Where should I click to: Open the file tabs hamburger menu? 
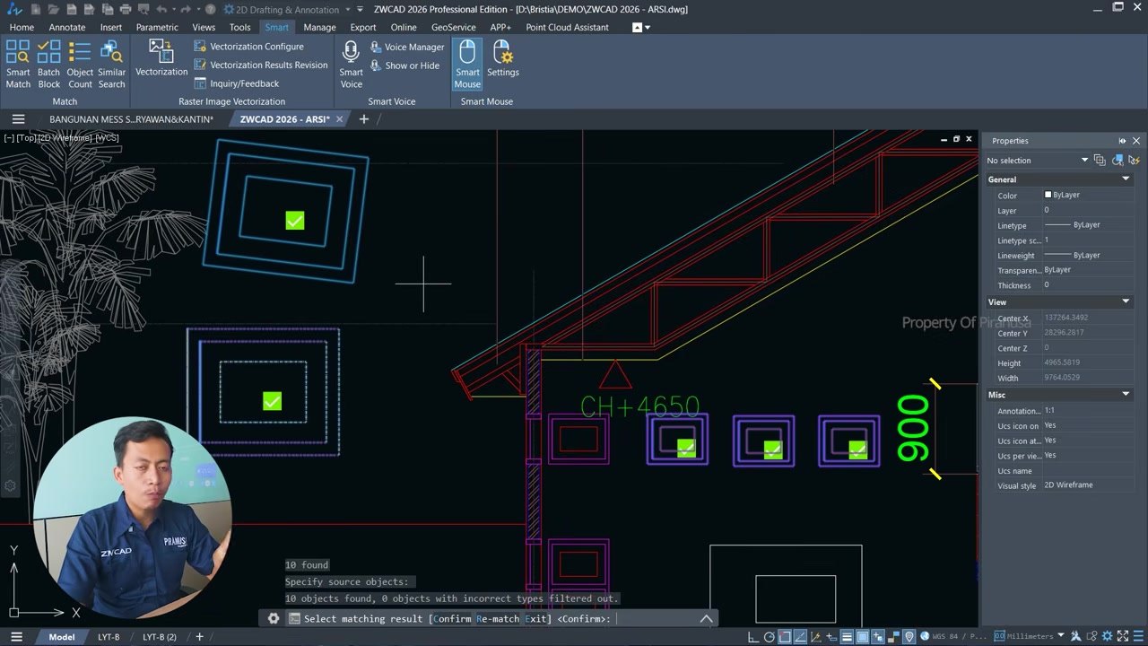(18, 119)
